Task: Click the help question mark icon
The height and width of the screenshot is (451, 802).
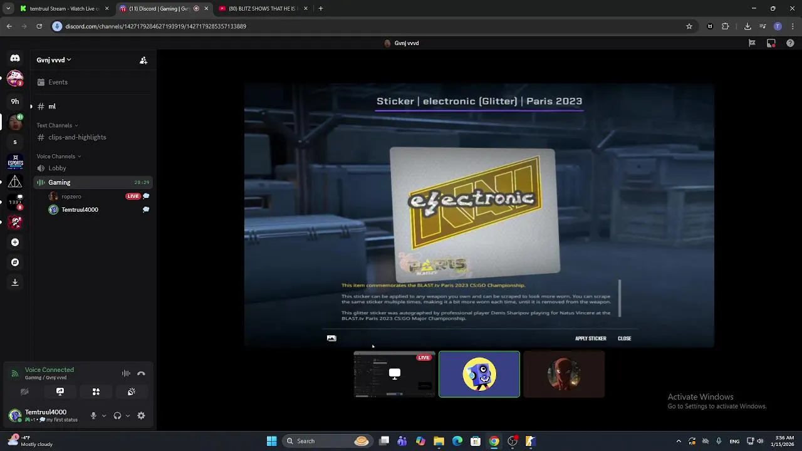Action: click(790, 43)
